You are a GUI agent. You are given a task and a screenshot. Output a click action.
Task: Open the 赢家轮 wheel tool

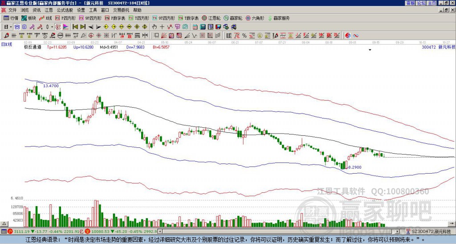coord(233,18)
